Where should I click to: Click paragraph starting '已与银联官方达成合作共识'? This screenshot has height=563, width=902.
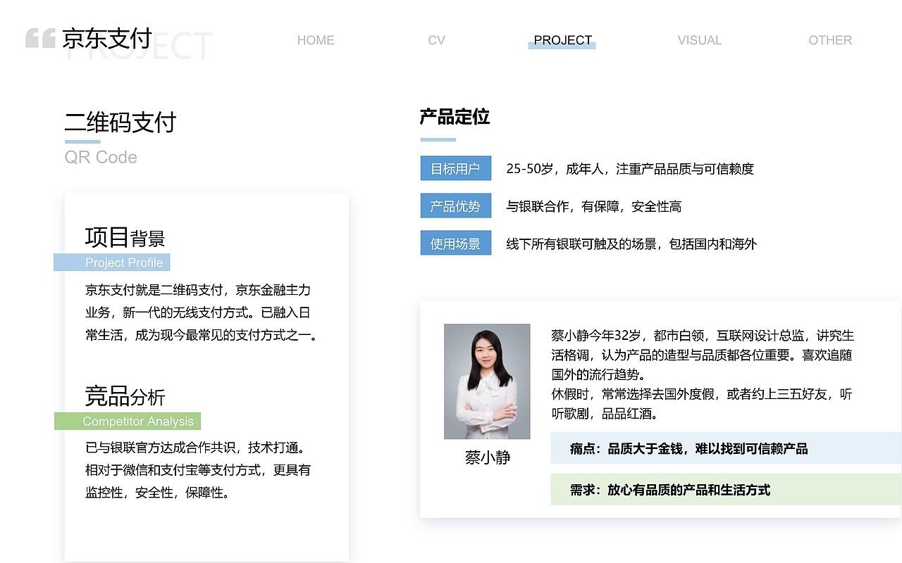198,470
